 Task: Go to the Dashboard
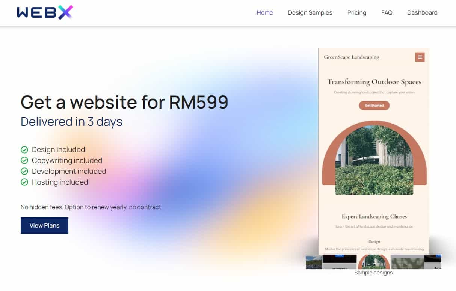coord(422,12)
